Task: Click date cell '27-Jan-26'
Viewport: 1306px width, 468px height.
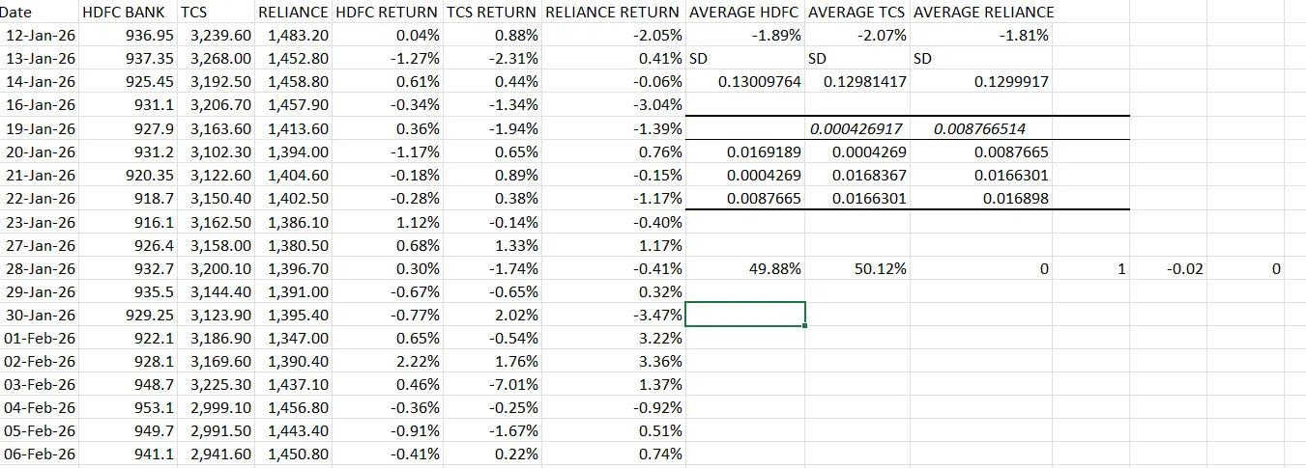Action: coord(41,245)
